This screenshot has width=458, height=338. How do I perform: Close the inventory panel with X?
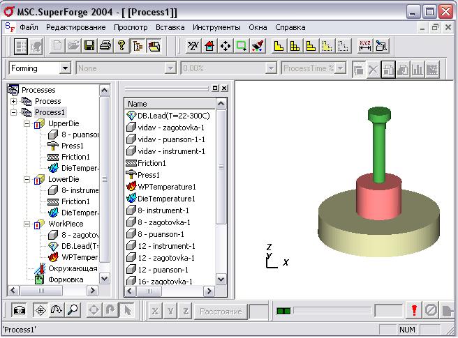tap(224, 88)
